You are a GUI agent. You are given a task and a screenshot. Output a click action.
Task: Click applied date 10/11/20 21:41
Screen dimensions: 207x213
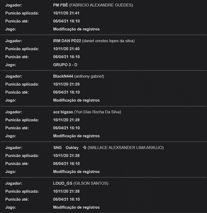[66, 13]
